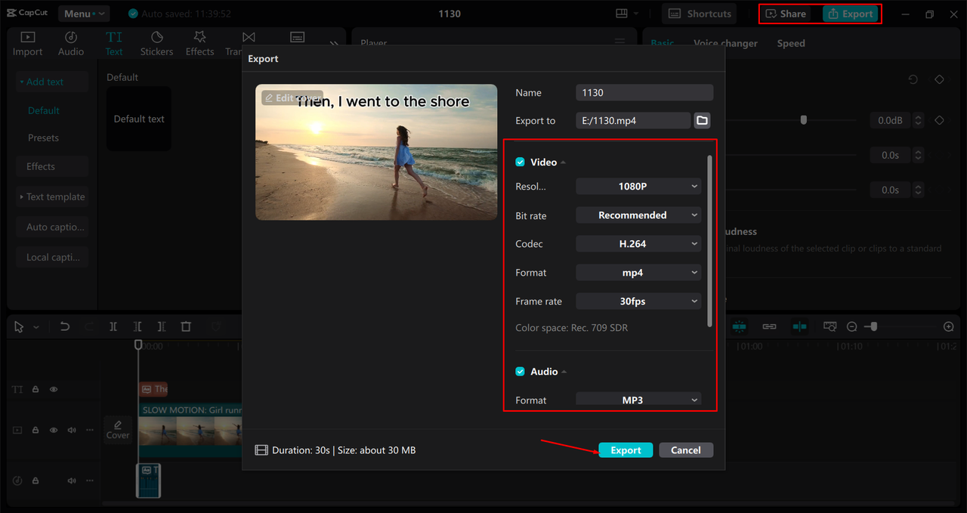Click the delete-left trim icon in timeline toolbar
Screen dimensions: 967x513
click(137, 326)
